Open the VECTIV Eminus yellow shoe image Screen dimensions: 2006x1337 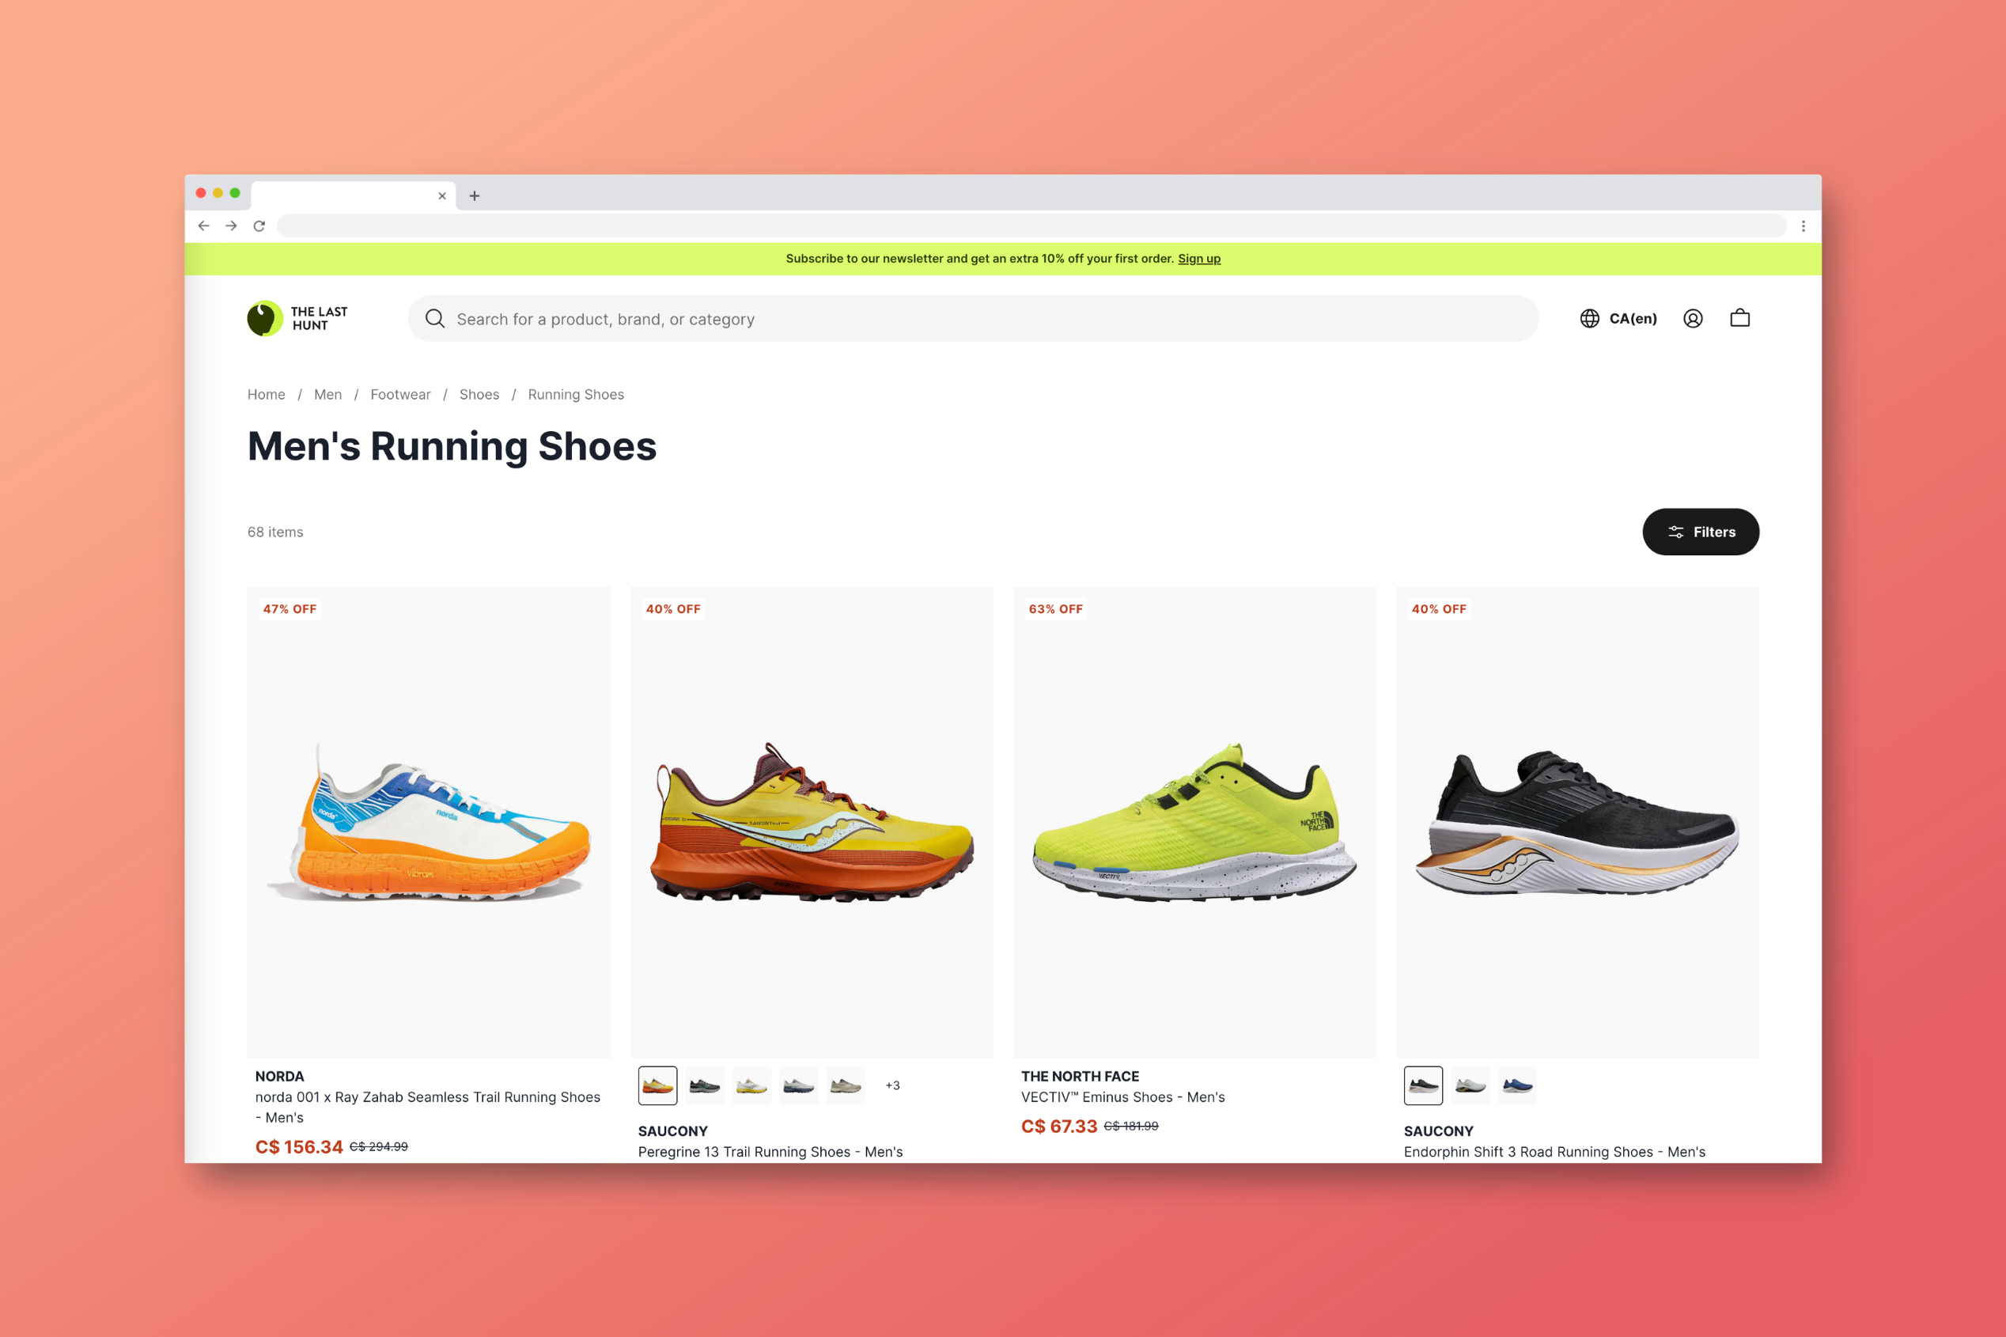(1194, 821)
